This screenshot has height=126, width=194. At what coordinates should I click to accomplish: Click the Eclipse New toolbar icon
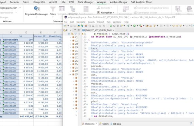point(65,26)
